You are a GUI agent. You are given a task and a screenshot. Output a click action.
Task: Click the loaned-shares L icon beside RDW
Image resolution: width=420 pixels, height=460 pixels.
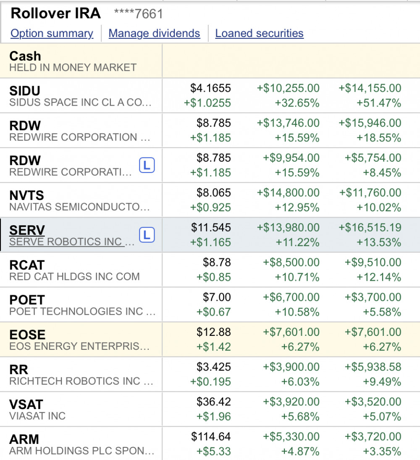coord(147,165)
